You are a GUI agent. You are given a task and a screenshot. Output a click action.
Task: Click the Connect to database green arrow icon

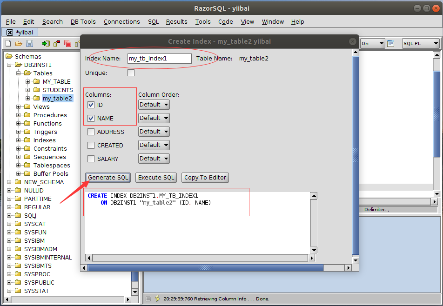pos(46,43)
